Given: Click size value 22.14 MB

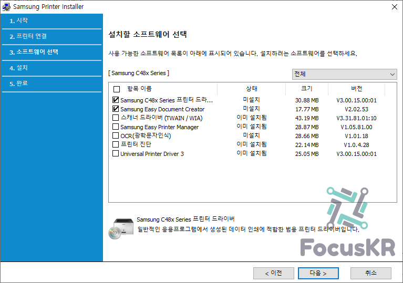Looking at the screenshot, I should (307, 145).
